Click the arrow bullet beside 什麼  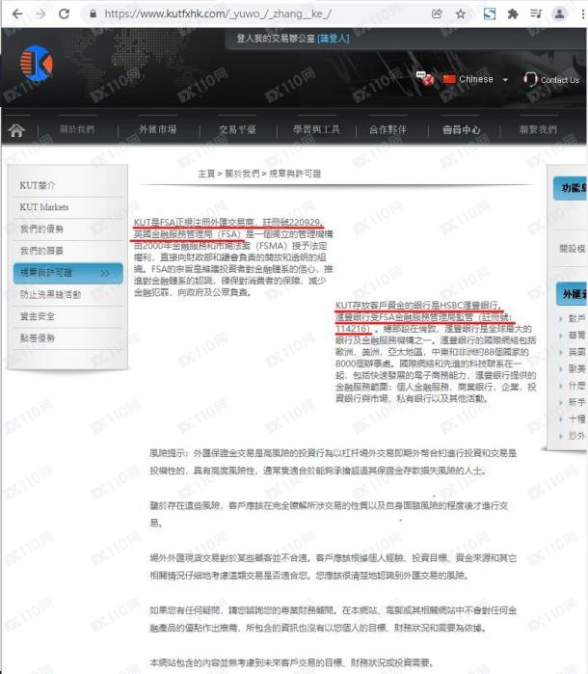point(561,386)
